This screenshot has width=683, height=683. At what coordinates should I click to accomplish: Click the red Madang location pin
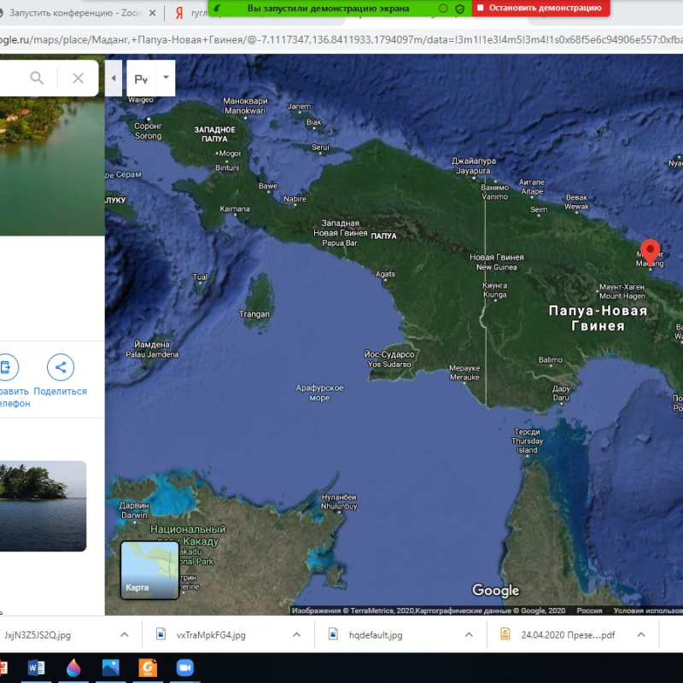(650, 252)
